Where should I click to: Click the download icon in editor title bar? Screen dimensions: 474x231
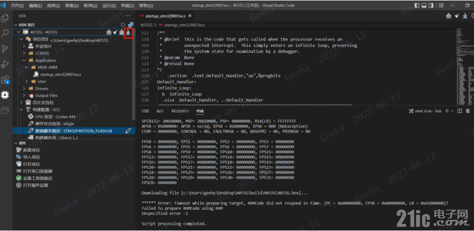click(x=465, y=16)
